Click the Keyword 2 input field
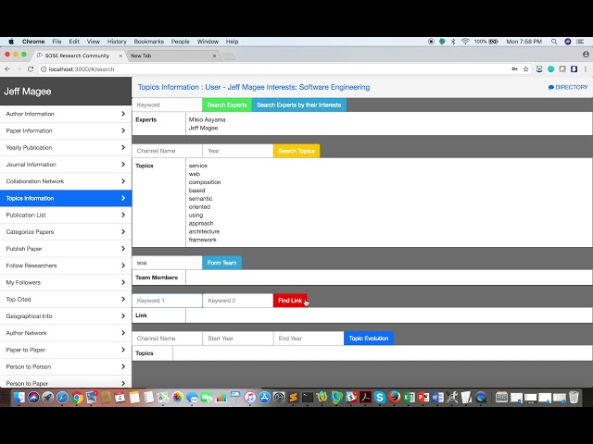 coord(238,301)
